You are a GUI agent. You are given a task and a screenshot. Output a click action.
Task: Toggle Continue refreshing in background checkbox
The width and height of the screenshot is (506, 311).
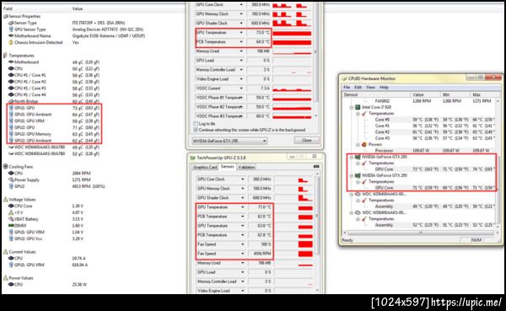196,130
